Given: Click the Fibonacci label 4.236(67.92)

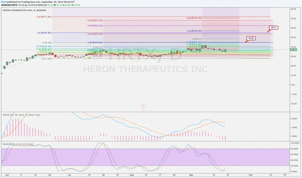Looking at the screenshot, I should [x=95, y=20].
